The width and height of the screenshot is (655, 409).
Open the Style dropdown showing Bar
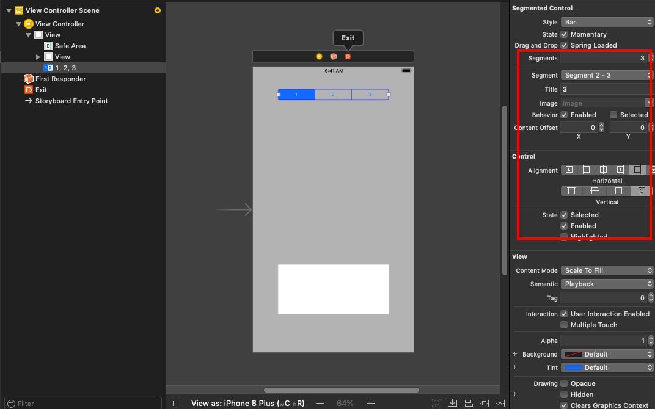point(607,21)
